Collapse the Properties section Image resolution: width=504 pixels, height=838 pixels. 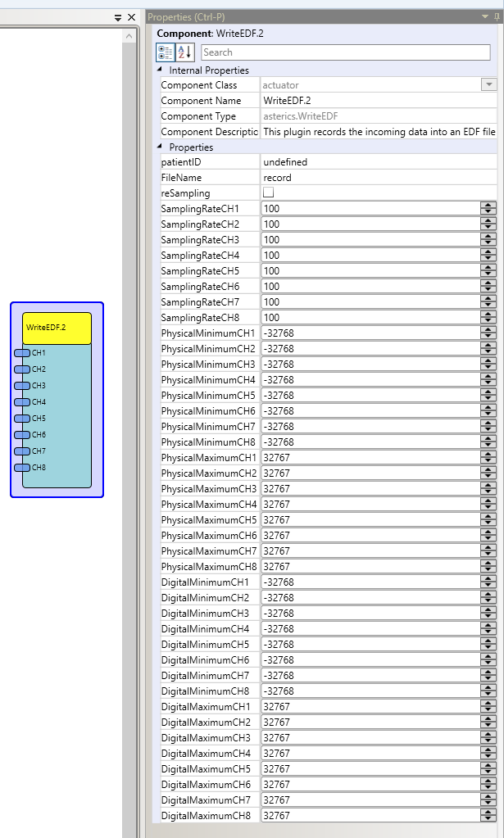tap(161, 147)
